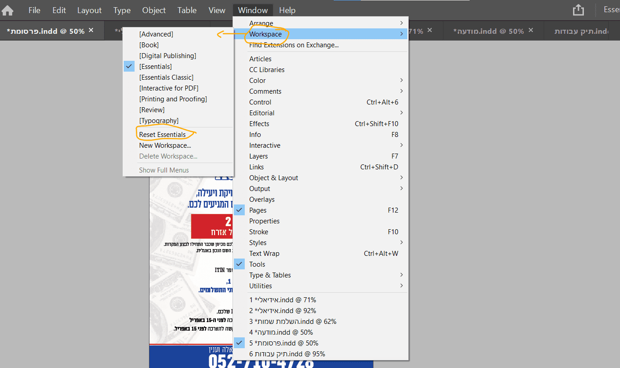Switch to document 4 מודעה.indd
Viewport: 620px width, 368px height.
pos(321,332)
